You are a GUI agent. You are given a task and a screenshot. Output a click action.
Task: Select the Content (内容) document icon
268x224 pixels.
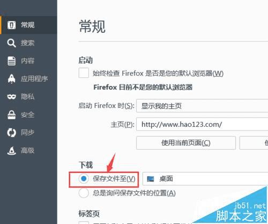click(x=12, y=61)
